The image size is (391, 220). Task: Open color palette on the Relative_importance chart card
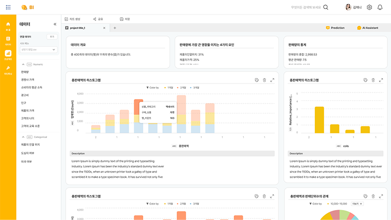click(365, 80)
